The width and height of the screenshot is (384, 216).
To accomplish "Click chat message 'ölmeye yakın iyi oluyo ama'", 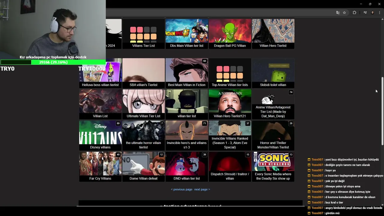I will pos(343,186).
